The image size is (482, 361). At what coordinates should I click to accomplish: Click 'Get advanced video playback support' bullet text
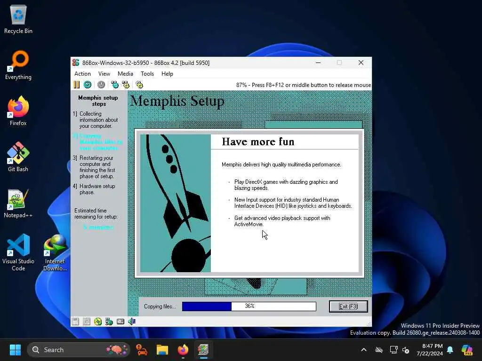282,221
